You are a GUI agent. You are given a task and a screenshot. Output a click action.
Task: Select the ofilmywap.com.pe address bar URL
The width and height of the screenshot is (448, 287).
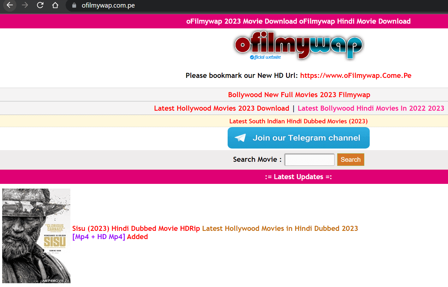(x=108, y=5)
